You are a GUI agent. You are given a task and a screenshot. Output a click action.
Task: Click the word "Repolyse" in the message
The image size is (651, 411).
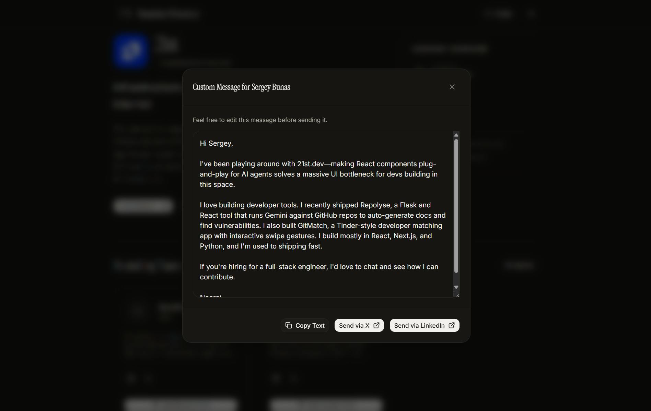tap(375, 205)
